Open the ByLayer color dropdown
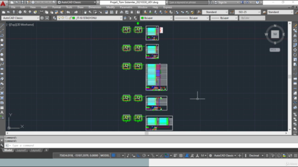 pos(156,18)
